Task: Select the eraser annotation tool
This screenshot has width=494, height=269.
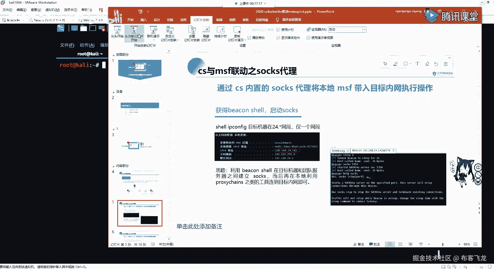Action: 427,64
